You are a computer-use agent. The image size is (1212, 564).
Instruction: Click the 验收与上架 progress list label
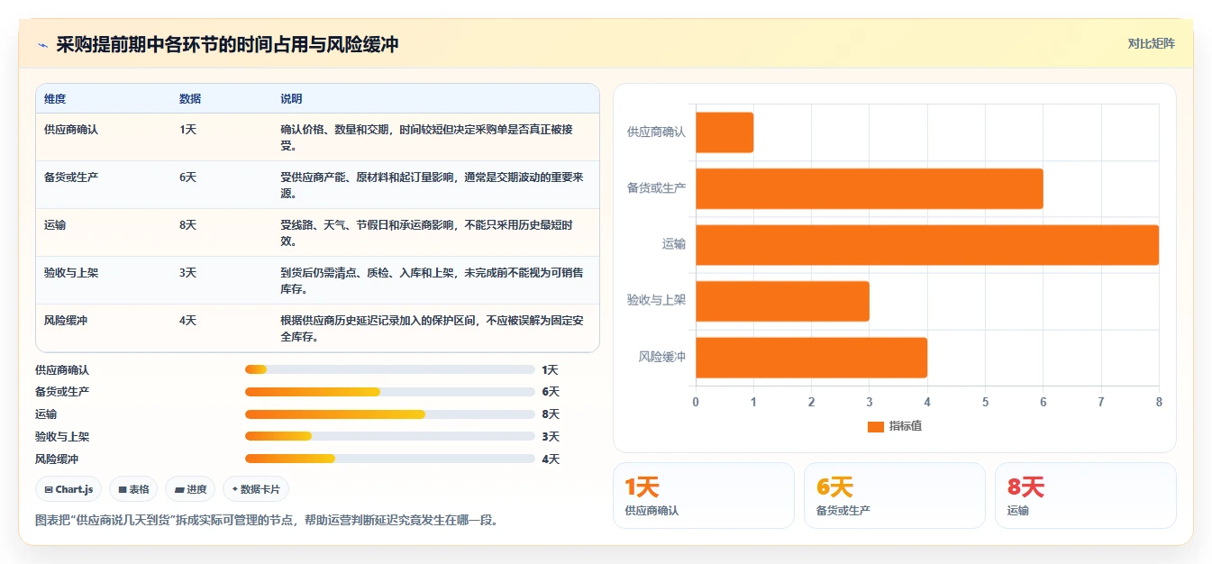click(62, 437)
